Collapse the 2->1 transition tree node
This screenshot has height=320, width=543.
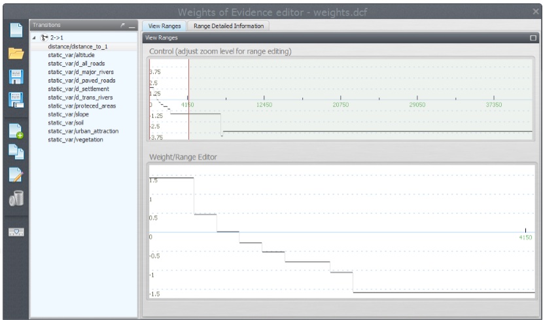(35, 38)
